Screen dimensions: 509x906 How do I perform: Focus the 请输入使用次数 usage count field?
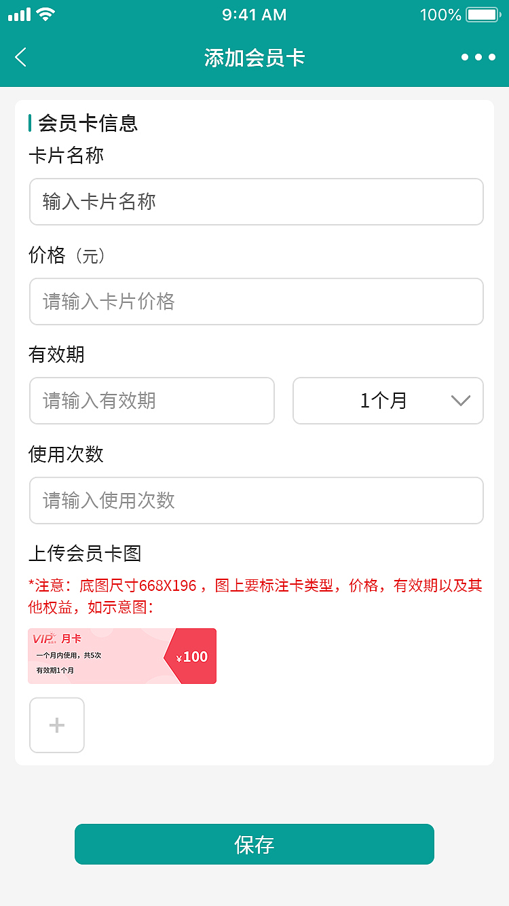coord(256,501)
